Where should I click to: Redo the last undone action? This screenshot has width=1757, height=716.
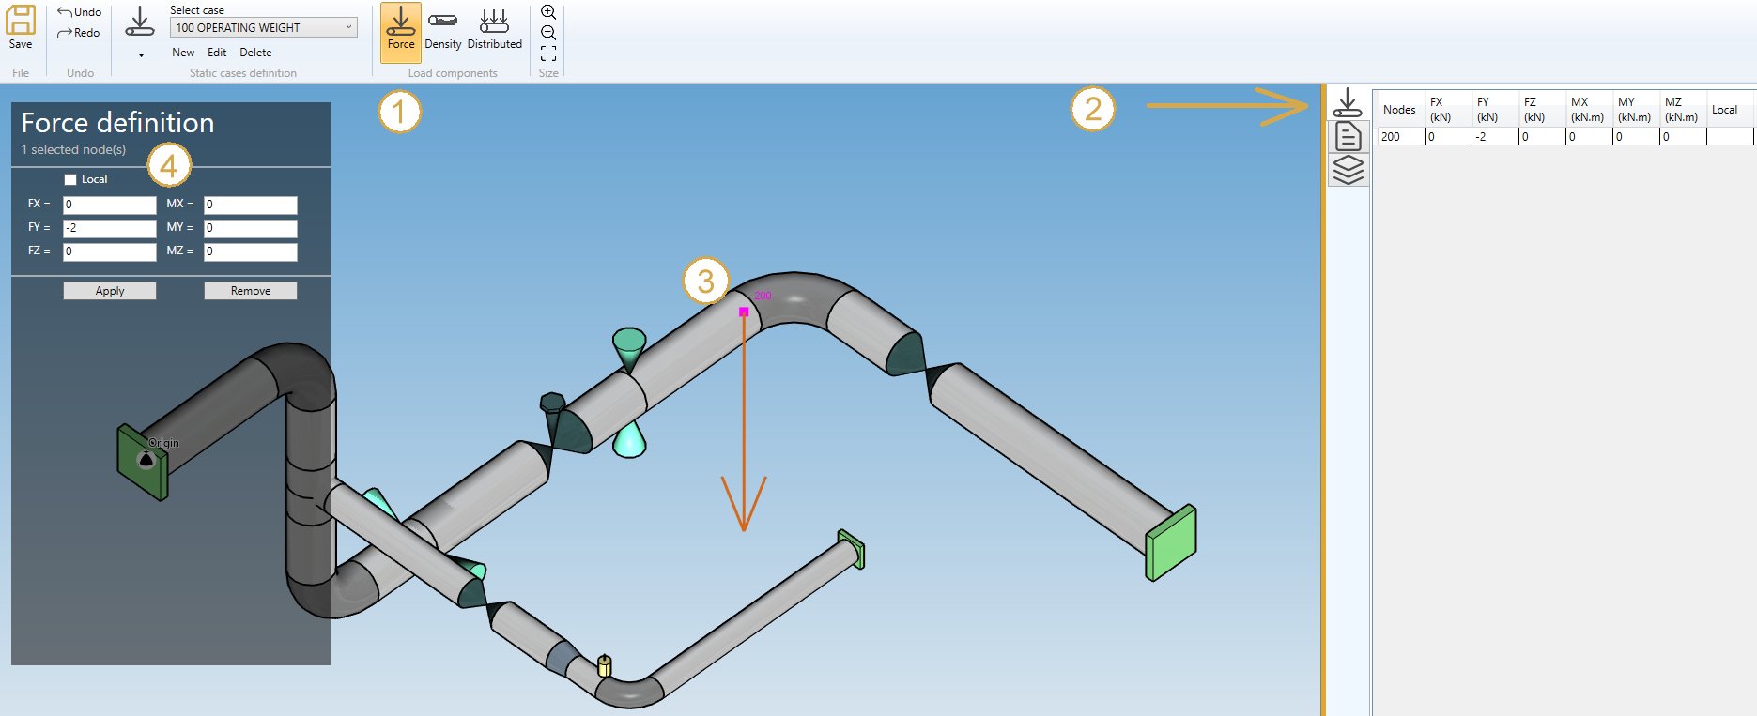(79, 33)
